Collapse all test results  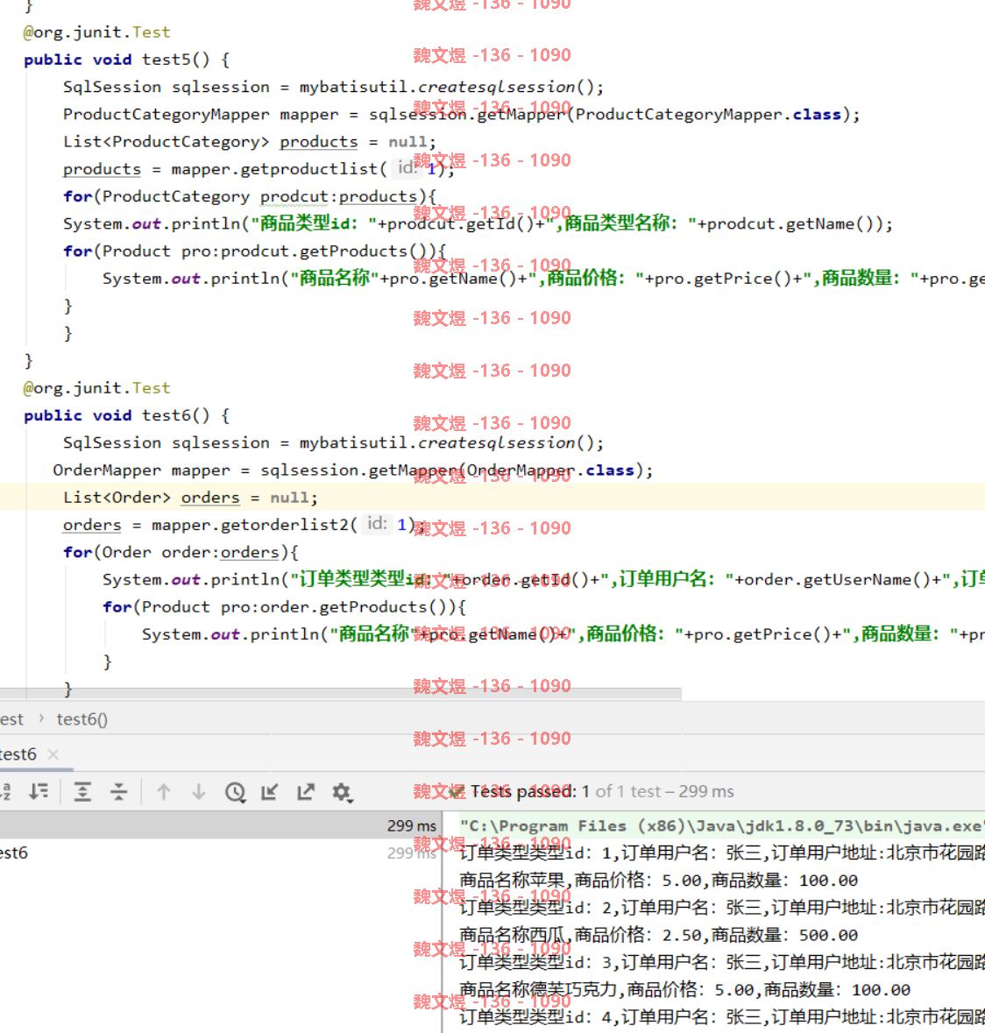coord(118,791)
